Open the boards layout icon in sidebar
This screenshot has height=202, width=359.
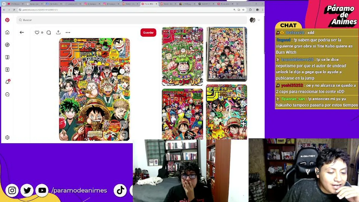[7, 57]
